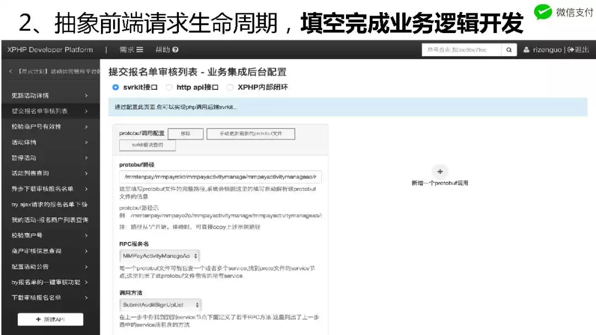Screen dimensions: 596x335
Task: Open sidebar item 我的活动-报名商户列表查询
Action: pyautogui.click(x=51, y=220)
